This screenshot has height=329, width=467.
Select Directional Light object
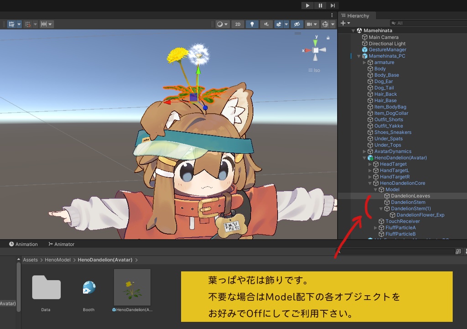(x=387, y=43)
